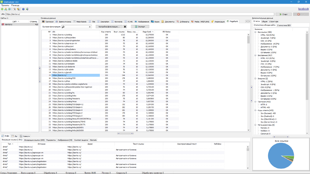Open settings via crossed tools icon
Image resolution: width=310 pixels, height=174 pixels.
click(x=15, y=9)
